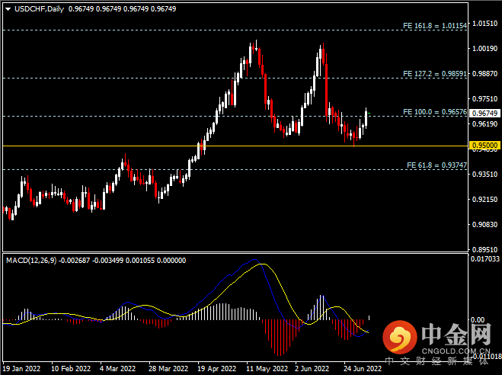Select the yellow 0.95000 price level tag

484,146
